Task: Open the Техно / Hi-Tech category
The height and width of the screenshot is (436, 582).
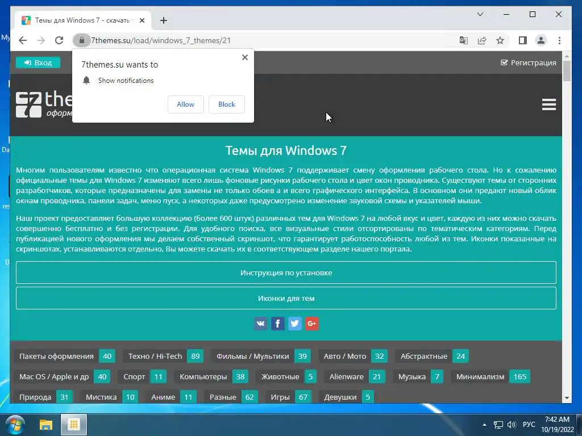Action: click(163, 356)
